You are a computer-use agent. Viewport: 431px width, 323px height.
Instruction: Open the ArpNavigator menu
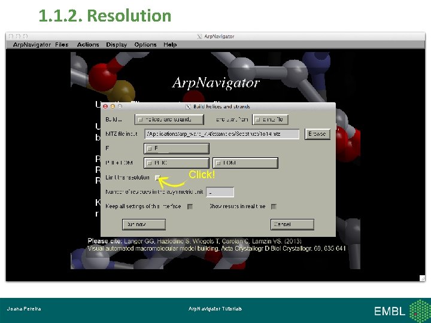(32, 44)
